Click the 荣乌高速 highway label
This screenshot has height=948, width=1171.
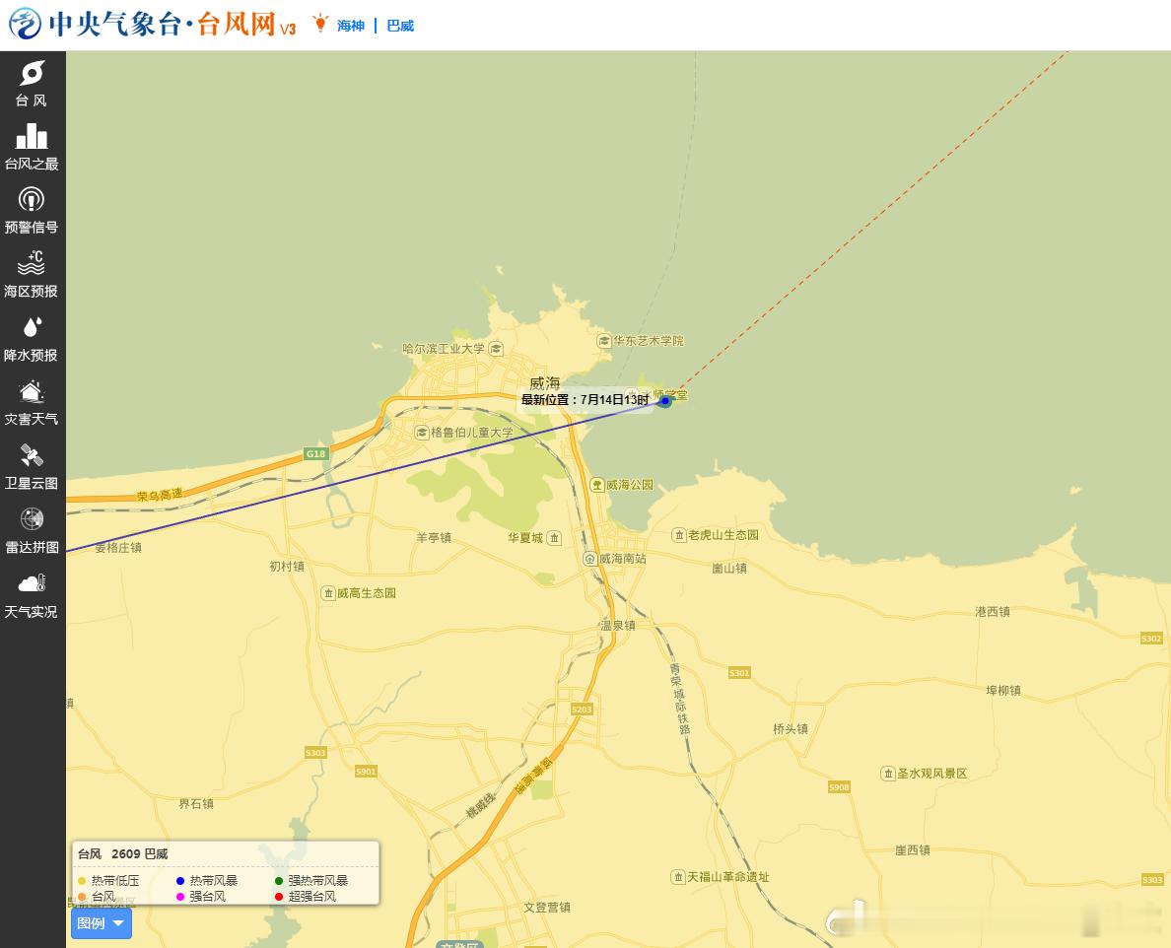click(x=159, y=495)
